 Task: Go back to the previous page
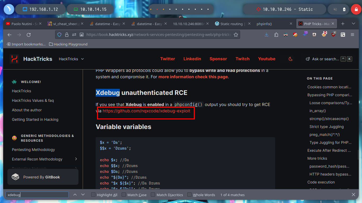[x=10, y=35]
